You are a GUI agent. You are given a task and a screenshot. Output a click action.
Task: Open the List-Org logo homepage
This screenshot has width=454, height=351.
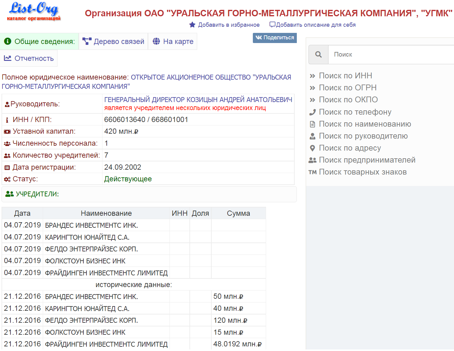point(34,11)
